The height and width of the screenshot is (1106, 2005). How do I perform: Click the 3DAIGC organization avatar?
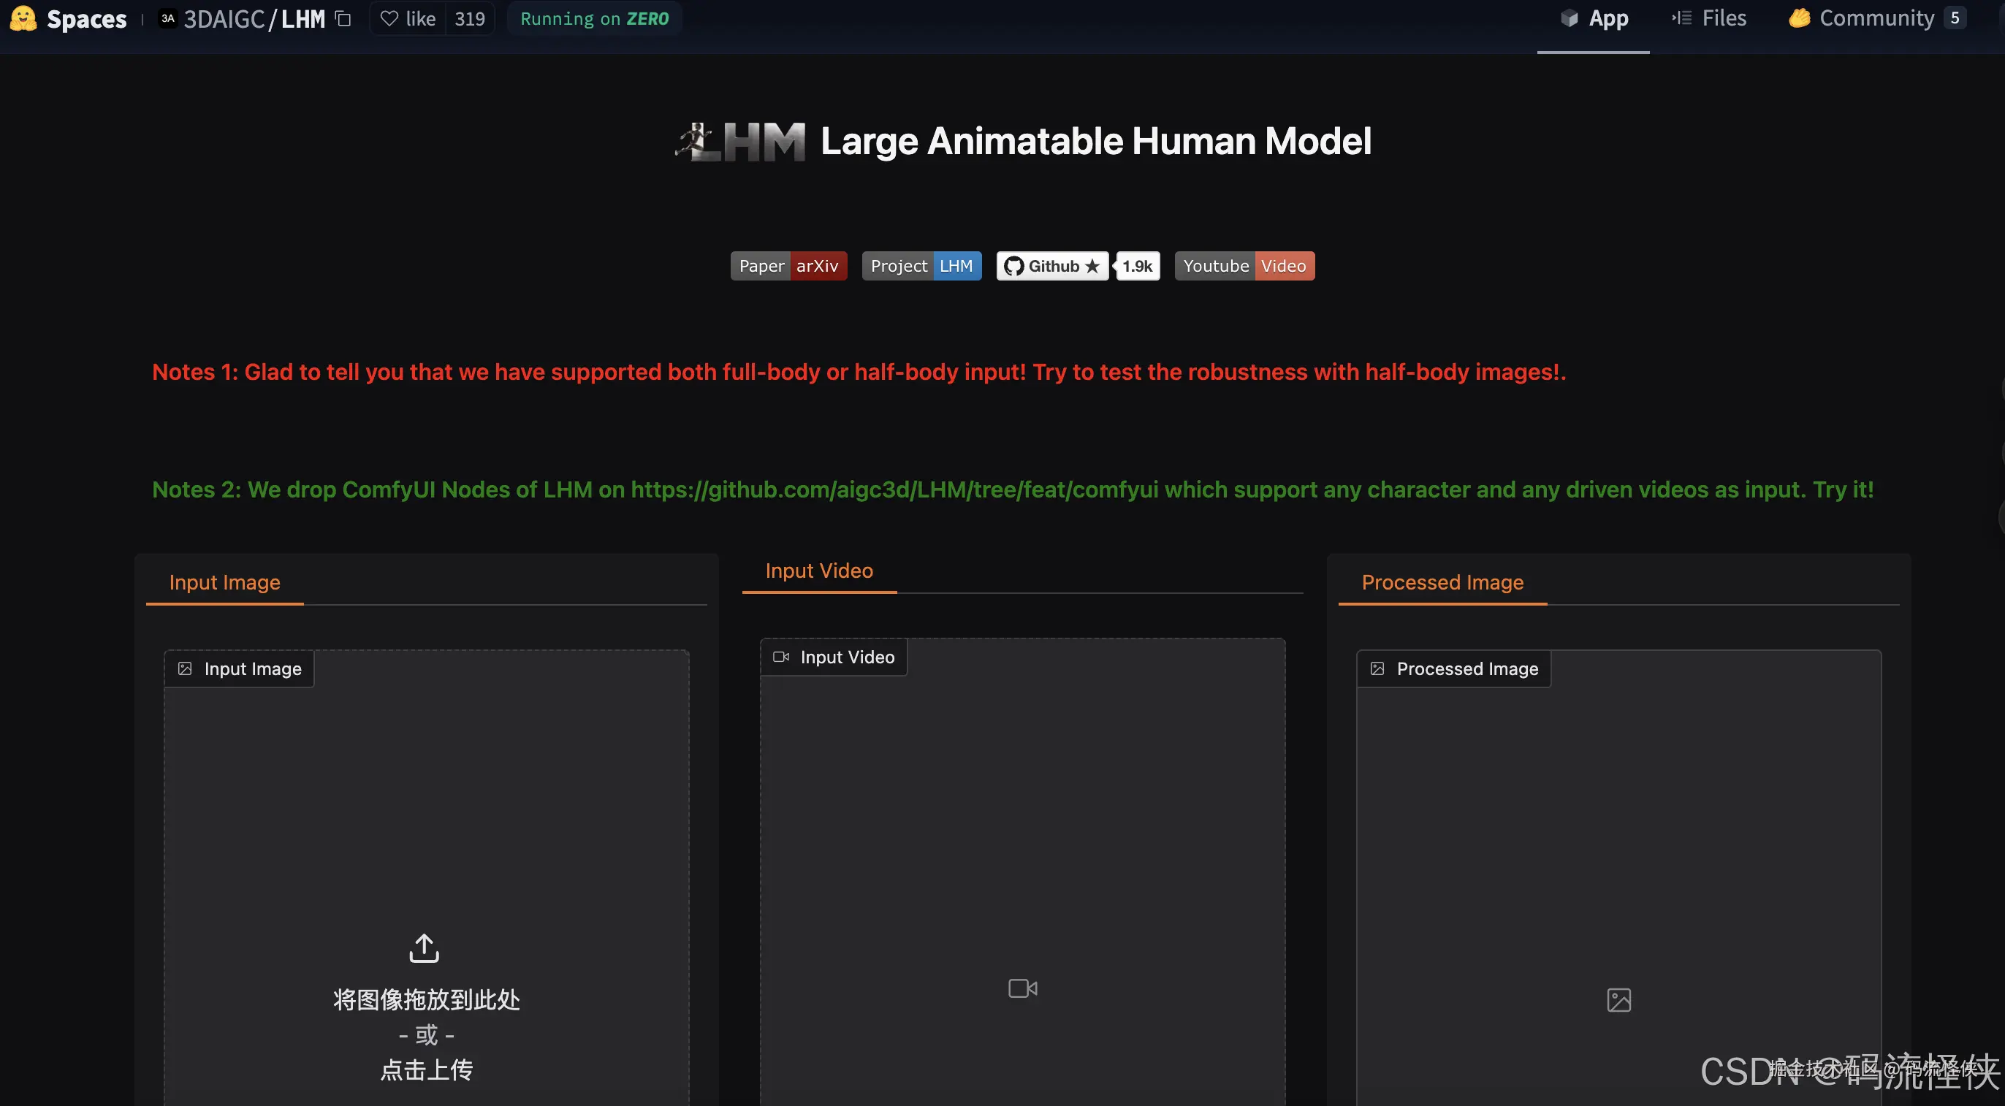pyautogui.click(x=168, y=19)
